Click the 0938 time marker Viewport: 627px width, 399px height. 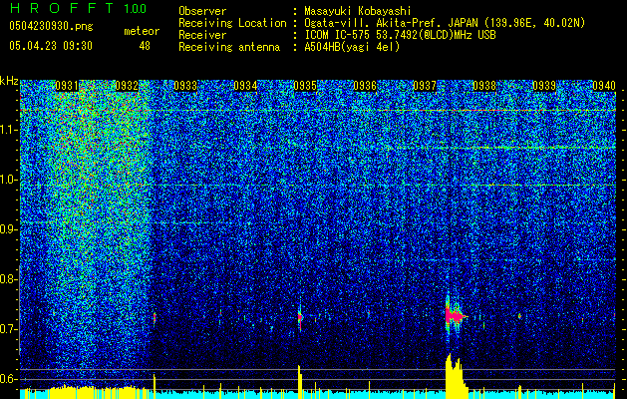click(484, 86)
